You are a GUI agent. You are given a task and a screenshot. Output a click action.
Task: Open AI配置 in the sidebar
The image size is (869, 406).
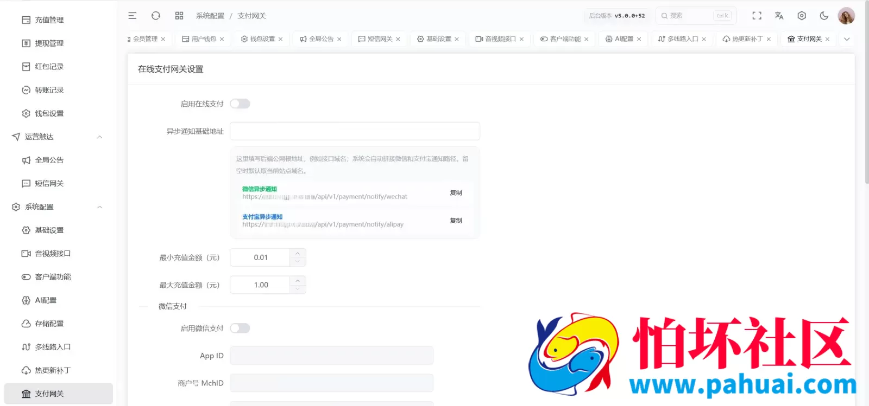click(x=58, y=300)
